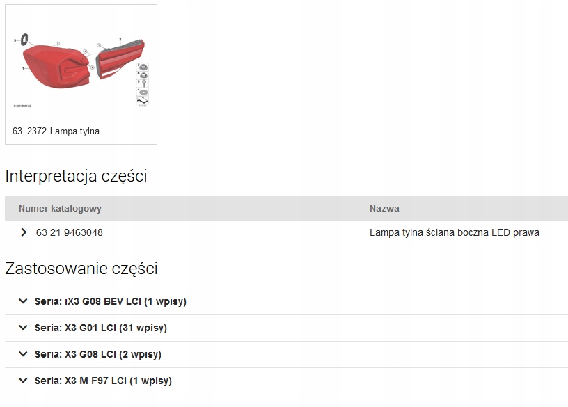
Task: Open the '63_2372 Lampa tylna' caption link
Action: pos(56,131)
